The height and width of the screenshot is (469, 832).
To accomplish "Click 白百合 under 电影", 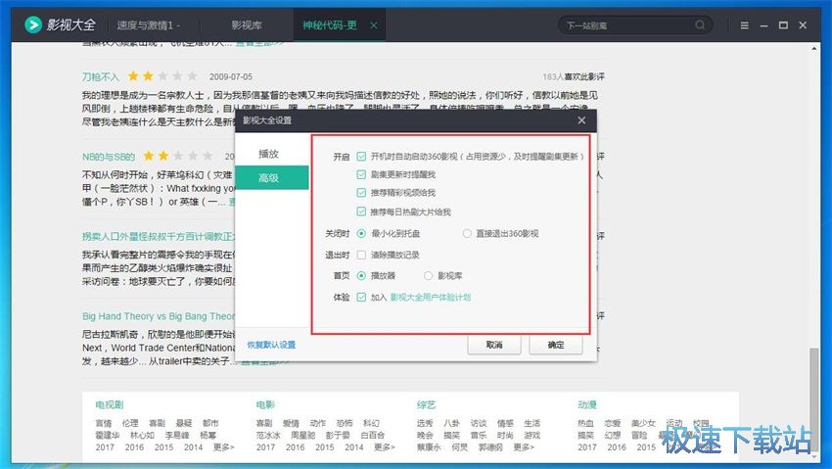I will (x=372, y=435).
